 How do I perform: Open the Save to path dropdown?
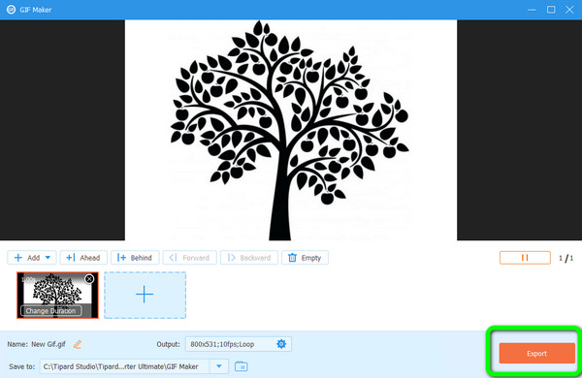pyautogui.click(x=219, y=366)
